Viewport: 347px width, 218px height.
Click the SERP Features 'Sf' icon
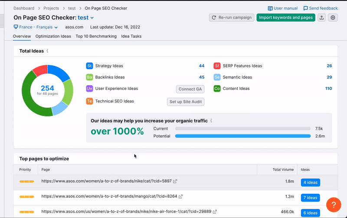(217, 66)
